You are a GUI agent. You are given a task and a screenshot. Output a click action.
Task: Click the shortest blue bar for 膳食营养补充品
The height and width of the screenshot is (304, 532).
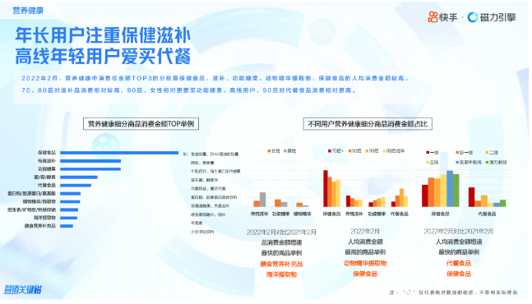tap(67, 226)
